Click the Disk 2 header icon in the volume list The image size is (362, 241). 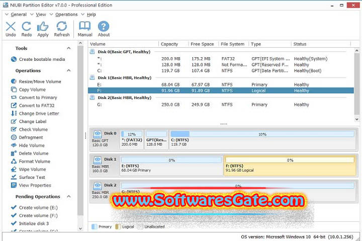pos(92,97)
